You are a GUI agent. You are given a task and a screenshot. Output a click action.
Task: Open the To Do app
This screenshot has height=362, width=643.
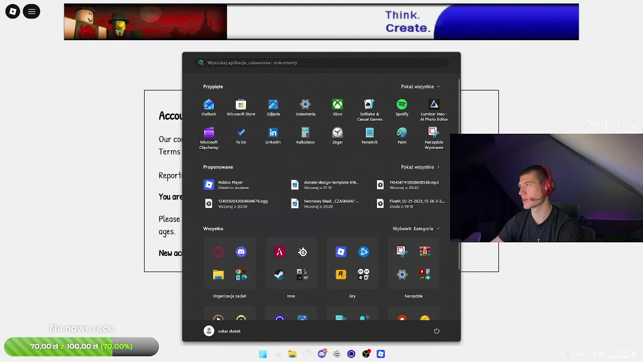click(241, 136)
